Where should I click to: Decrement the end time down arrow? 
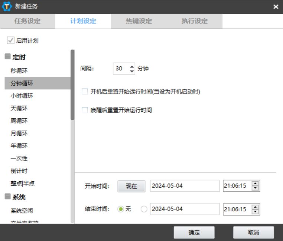pyautogui.click(x=255, y=212)
